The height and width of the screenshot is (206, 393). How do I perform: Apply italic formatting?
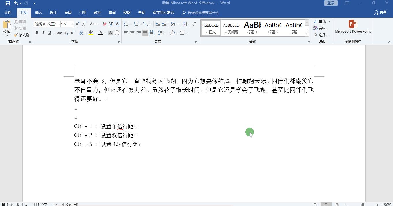[x=43, y=33]
